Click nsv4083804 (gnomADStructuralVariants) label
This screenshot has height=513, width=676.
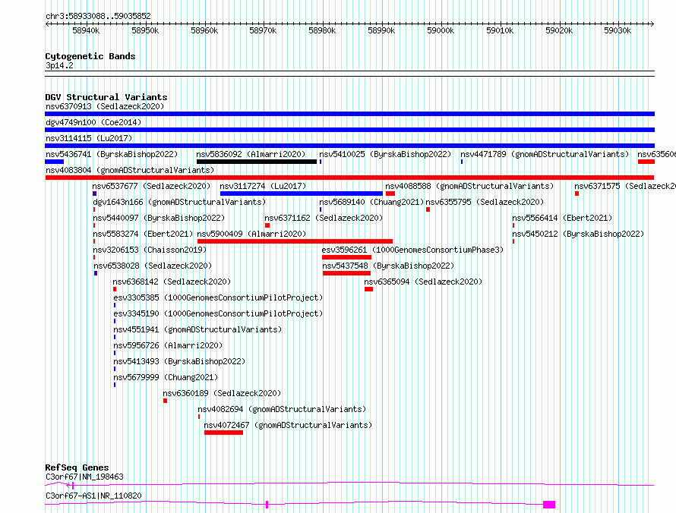(130, 170)
